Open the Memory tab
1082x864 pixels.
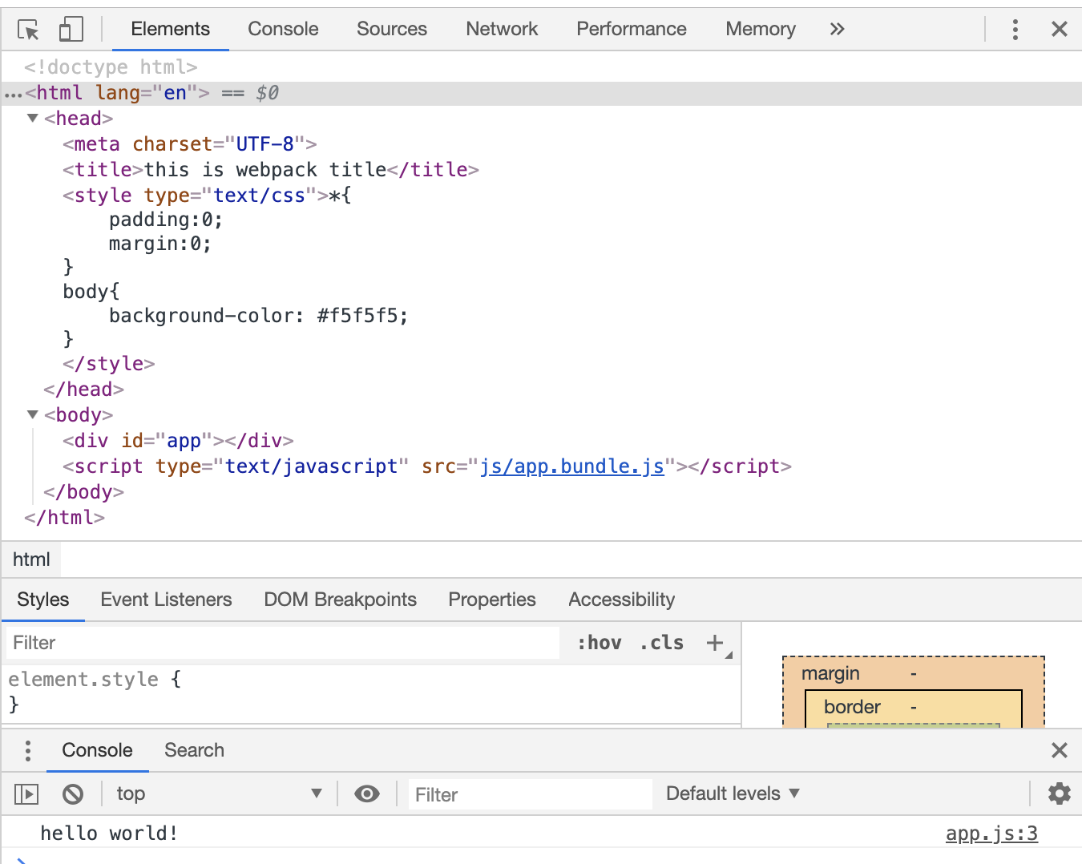click(761, 29)
